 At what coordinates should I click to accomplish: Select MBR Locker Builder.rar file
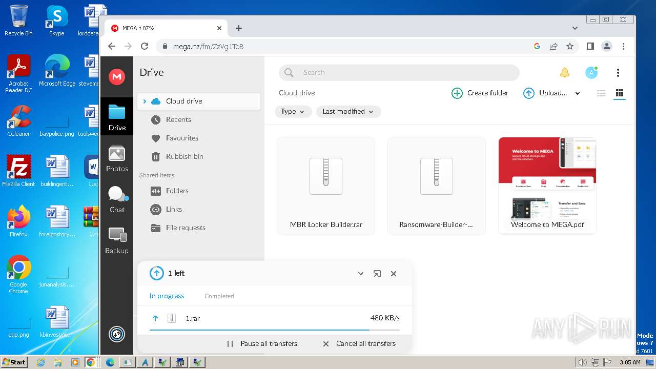click(326, 186)
